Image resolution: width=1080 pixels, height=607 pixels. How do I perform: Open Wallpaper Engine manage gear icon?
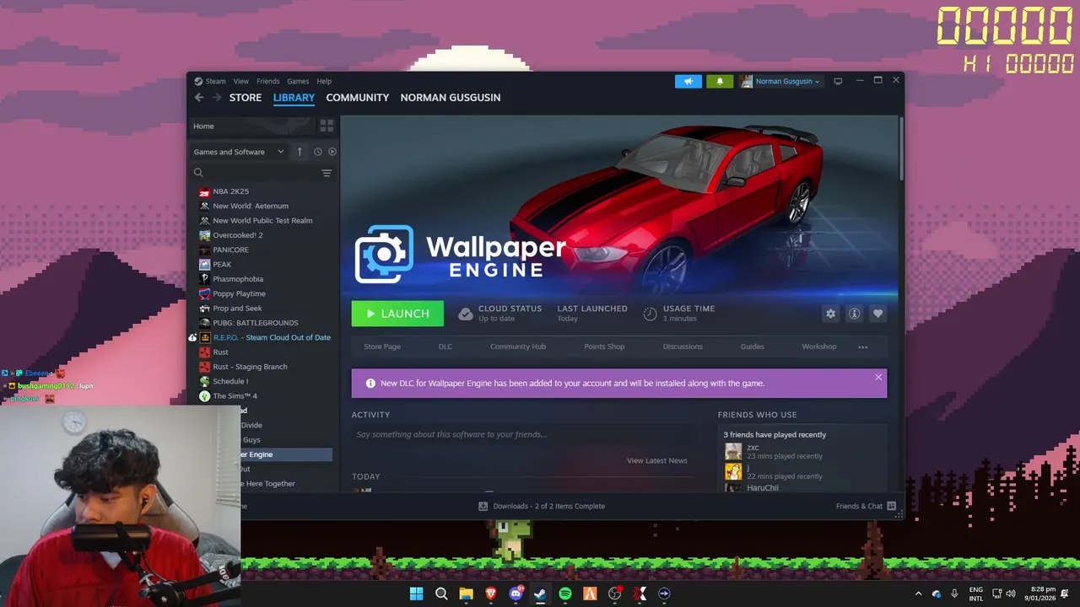(831, 314)
